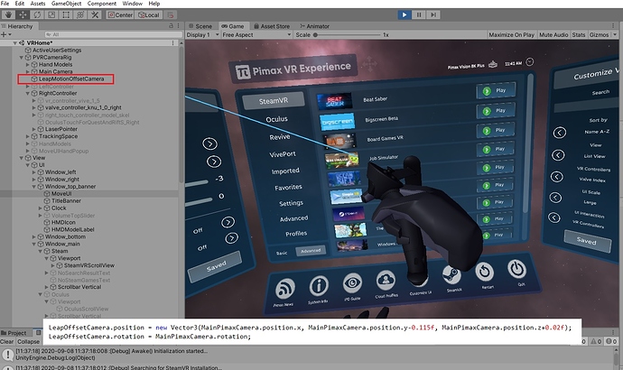This screenshot has height=370, width=623.
Task: Click the Move UI cross-arrows icon beside title
Action: click(x=369, y=63)
